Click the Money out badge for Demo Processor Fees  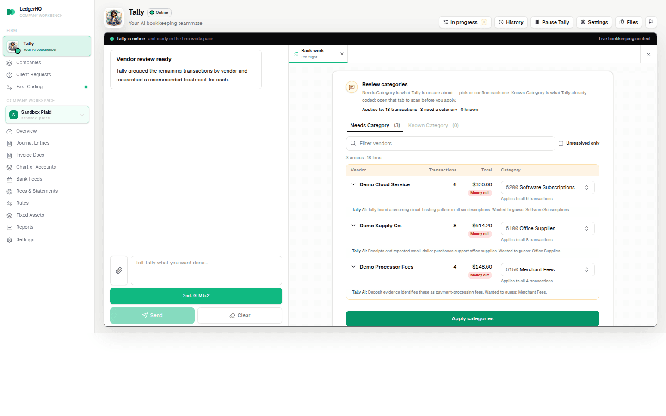click(480, 275)
